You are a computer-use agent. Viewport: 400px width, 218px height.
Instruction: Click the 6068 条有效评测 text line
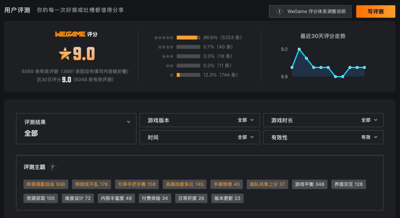[75, 72]
